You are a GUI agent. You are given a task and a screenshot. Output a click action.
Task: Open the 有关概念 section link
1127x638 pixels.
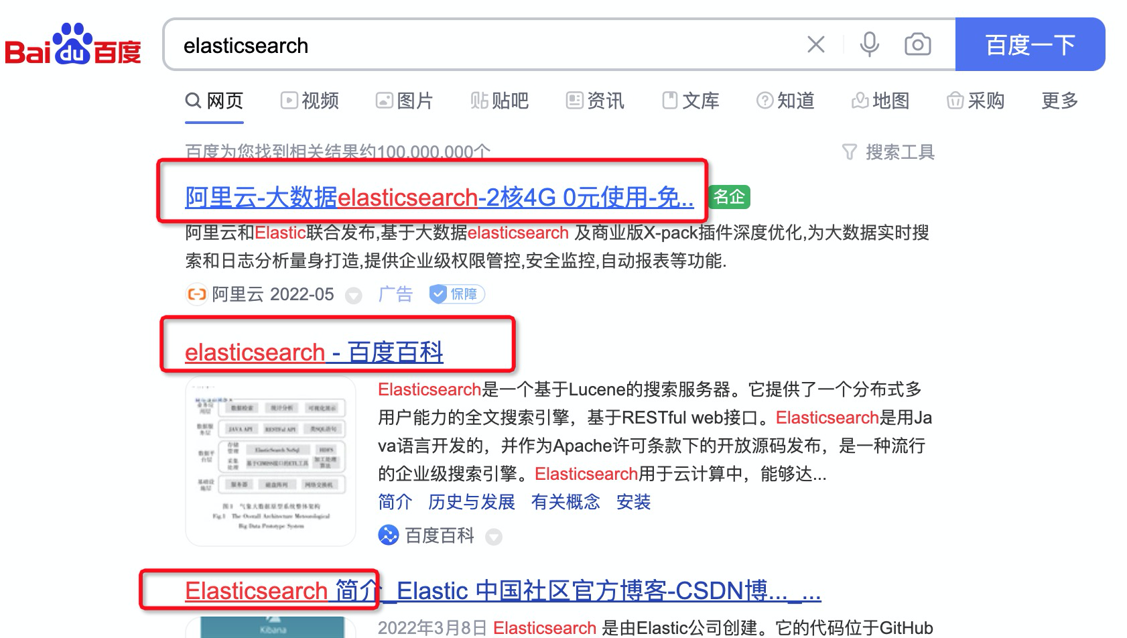click(566, 502)
